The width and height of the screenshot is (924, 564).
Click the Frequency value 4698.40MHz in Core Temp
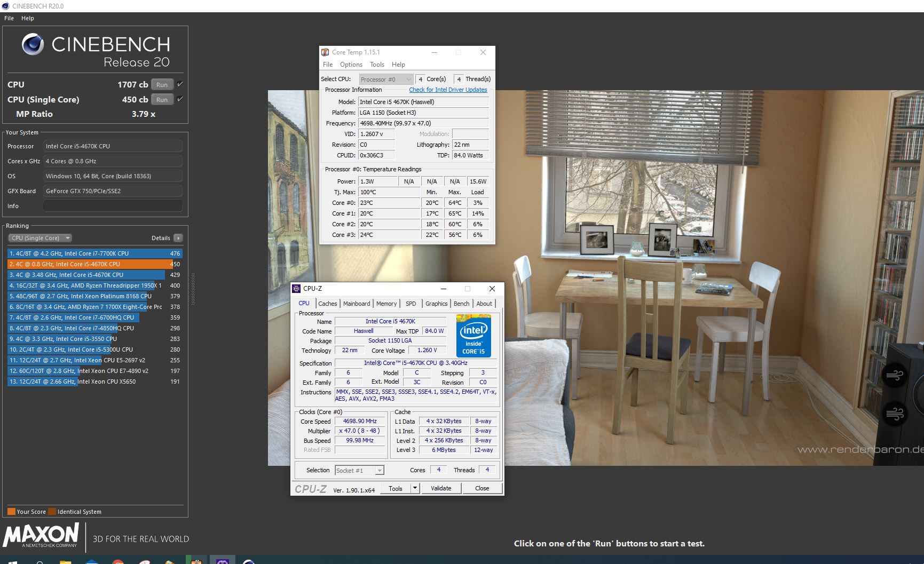[x=423, y=123]
